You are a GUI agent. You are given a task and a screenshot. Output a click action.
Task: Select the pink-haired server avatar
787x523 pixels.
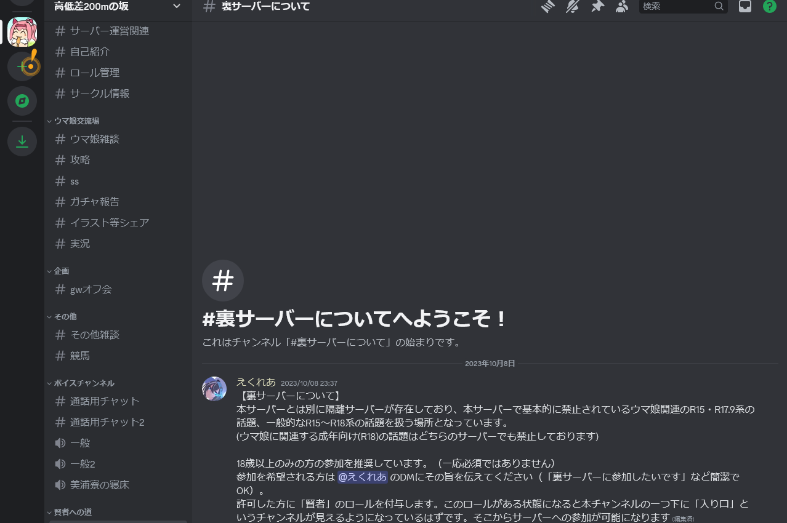(22, 32)
